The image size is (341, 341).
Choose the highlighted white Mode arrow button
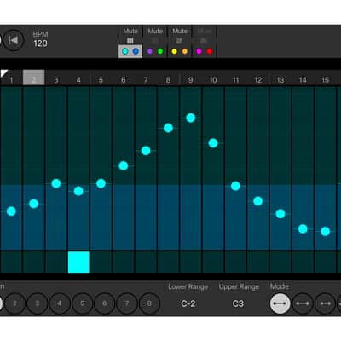[x=280, y=303]
